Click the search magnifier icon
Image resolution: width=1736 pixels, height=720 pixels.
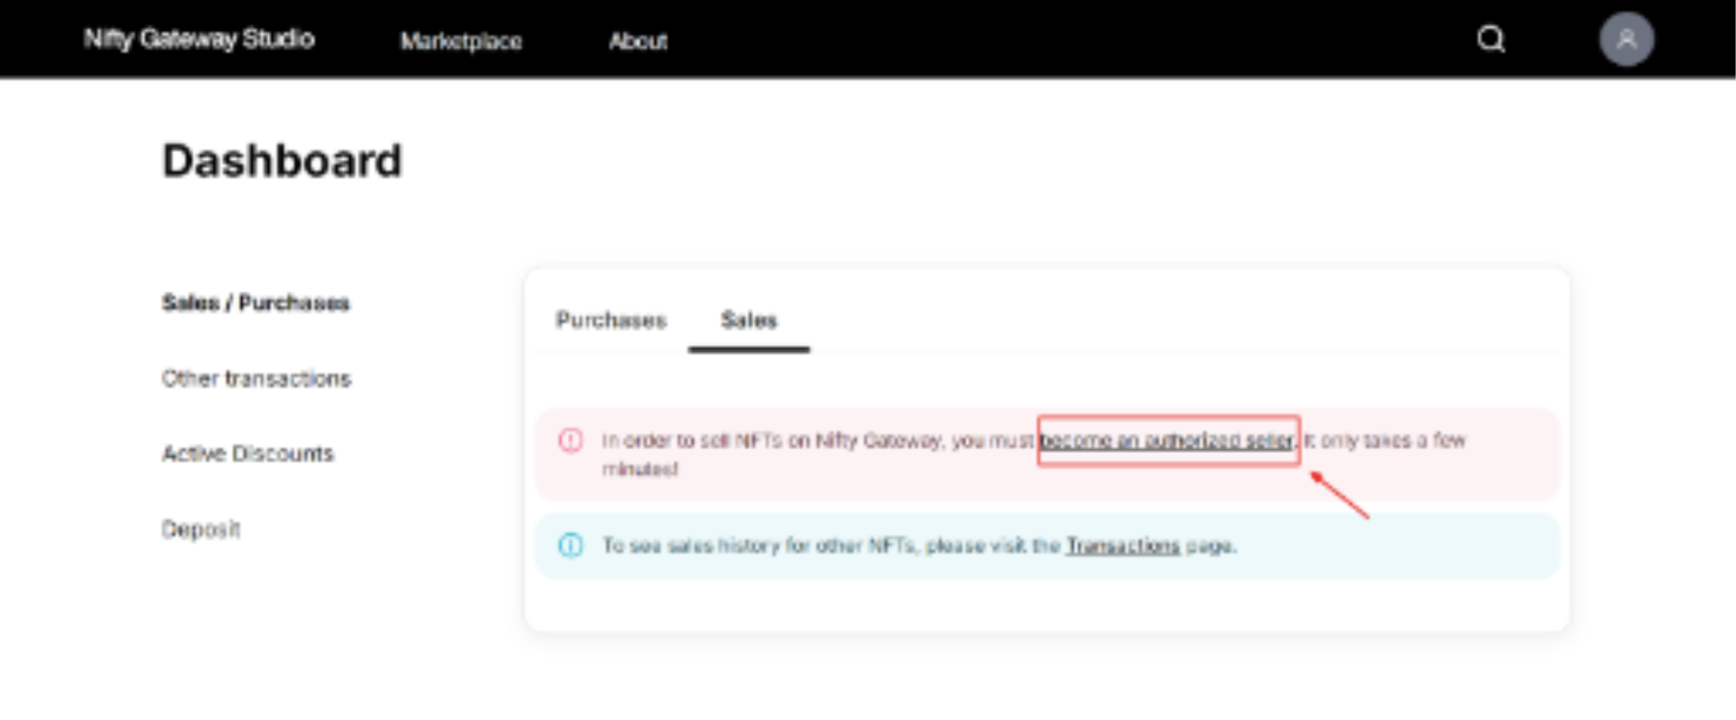(1490, 39)
